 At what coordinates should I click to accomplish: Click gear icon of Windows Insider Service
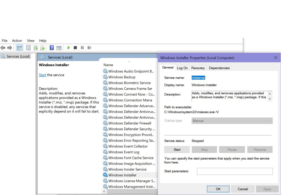pyautogui.click(x=105, y=169)
